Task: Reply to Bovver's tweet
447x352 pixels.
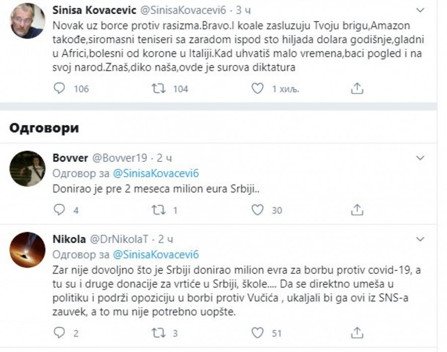Action: tap(59, 210)
